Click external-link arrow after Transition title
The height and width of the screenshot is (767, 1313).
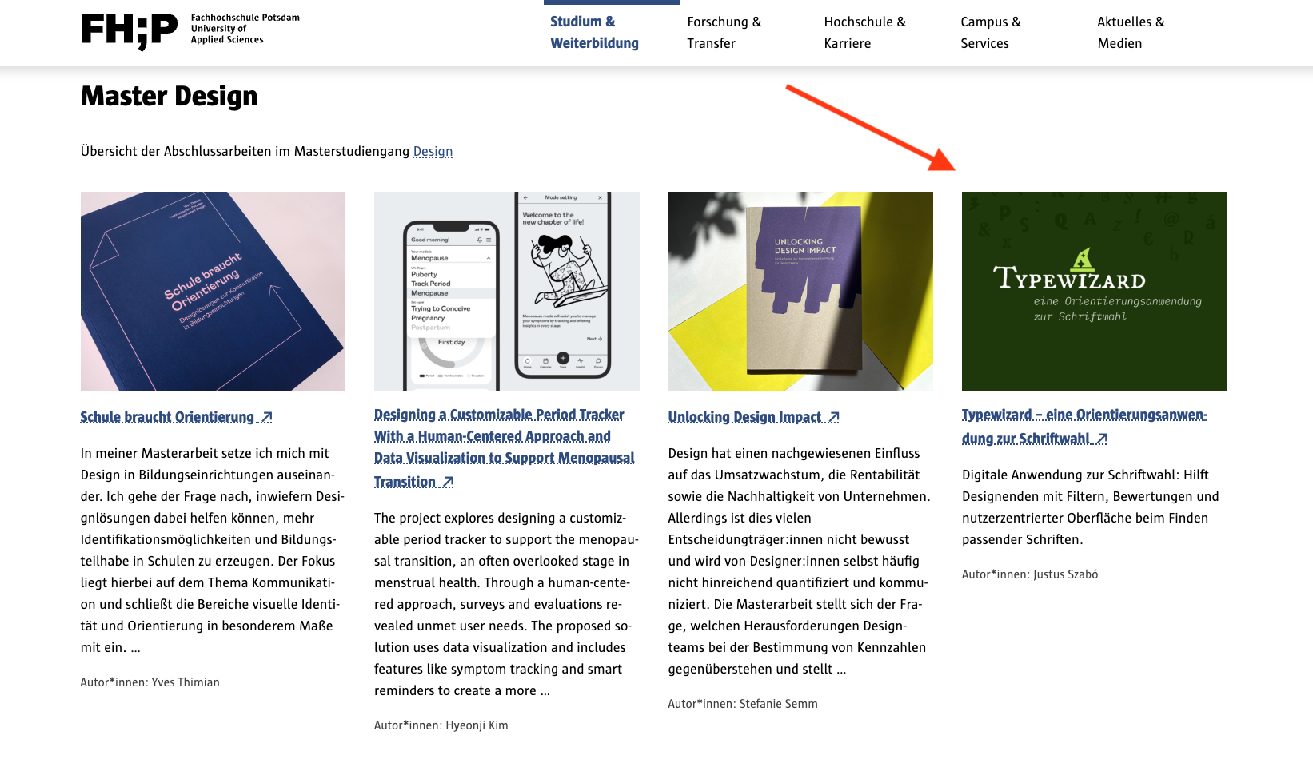point(448,482)
